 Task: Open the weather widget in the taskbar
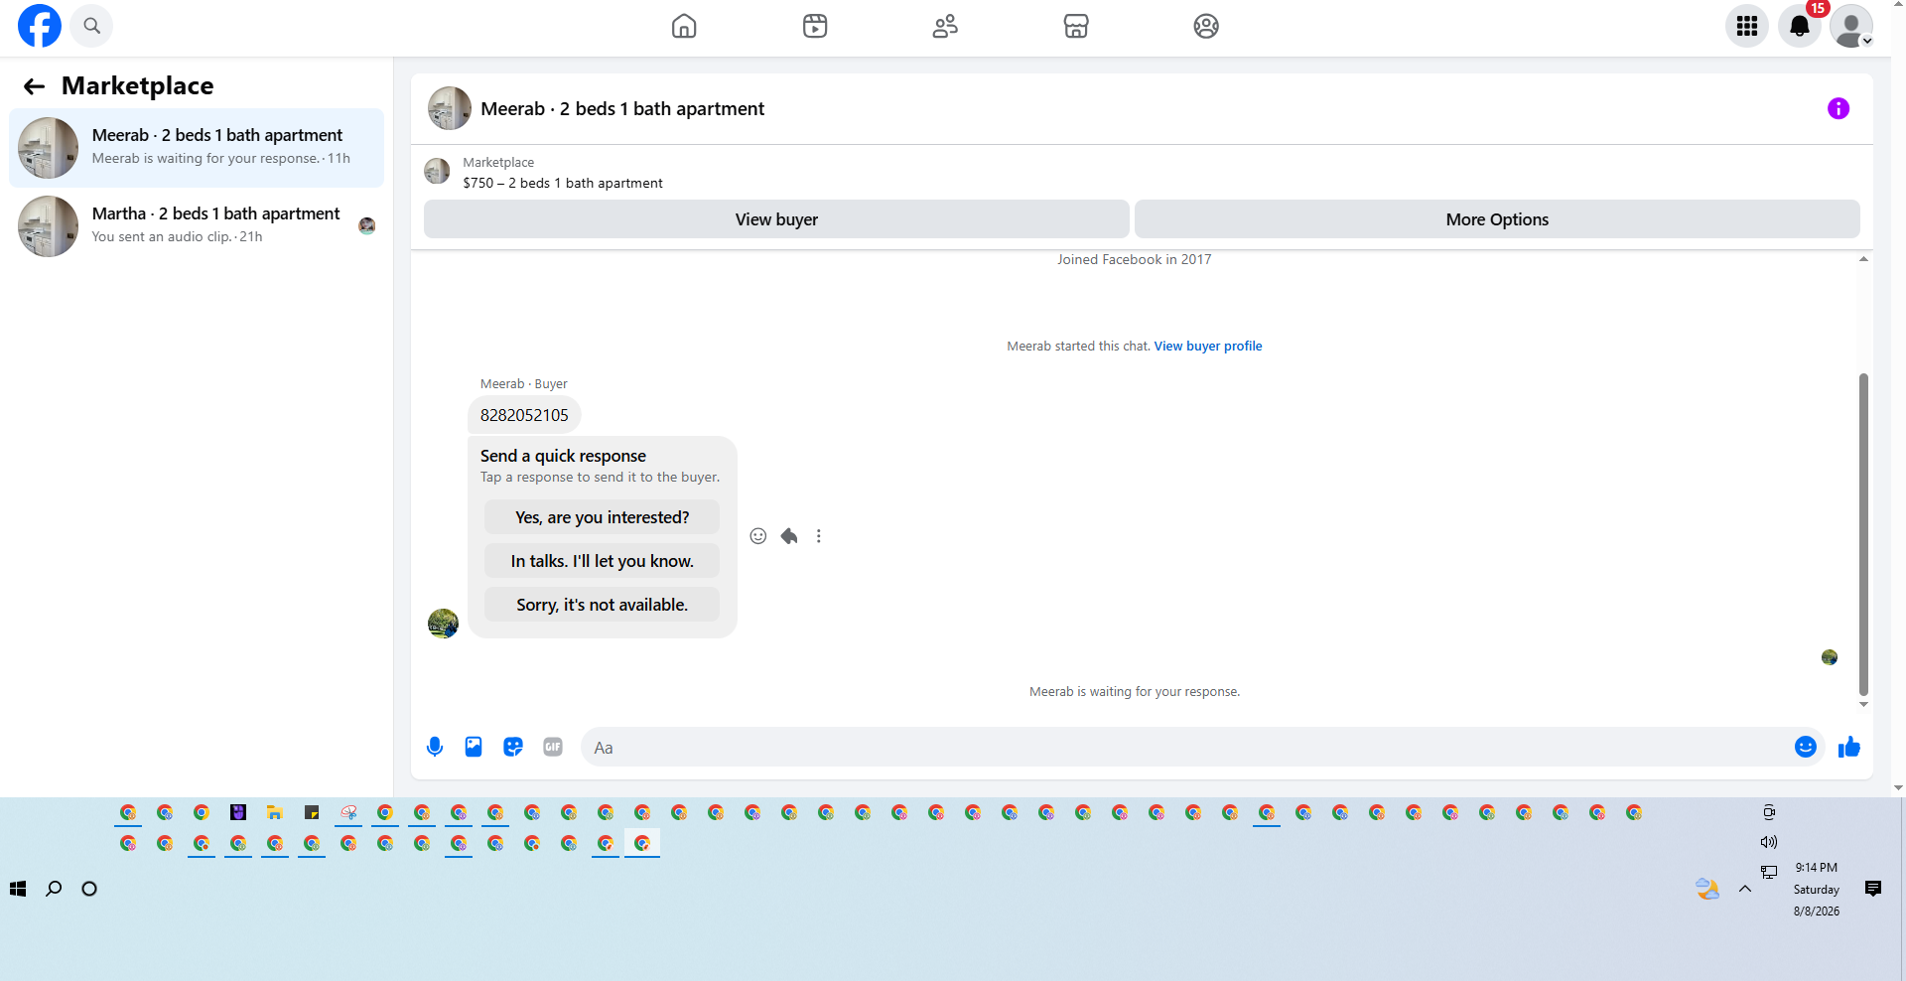pyautogui.click(x=1707, y=889)
